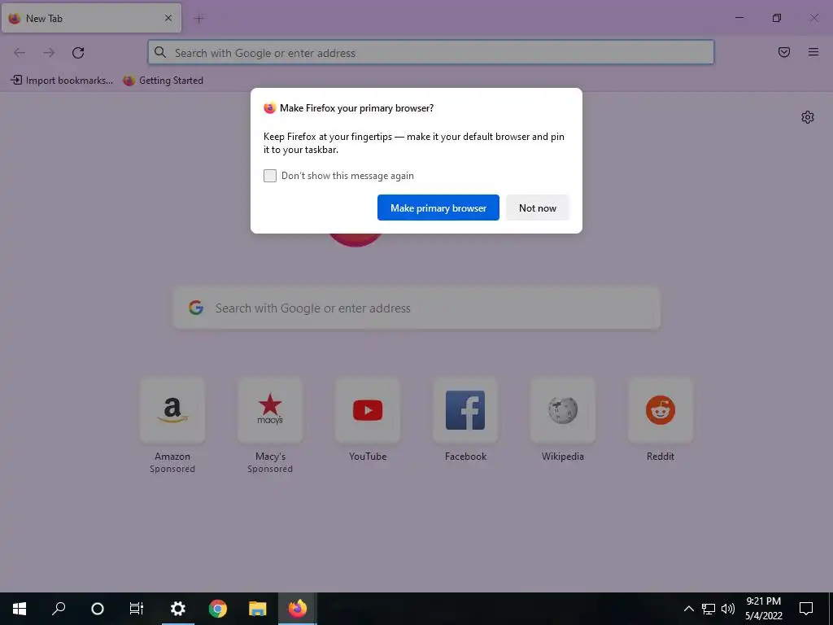
Task: Launch Chrome from the taskbar
Action: point(218,609)
